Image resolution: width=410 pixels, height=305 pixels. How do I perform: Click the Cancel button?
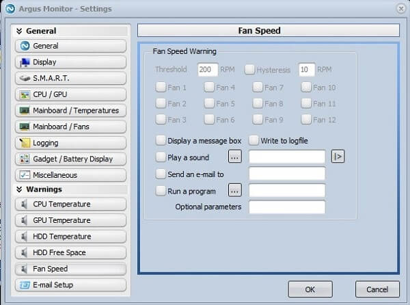coord(377,289)
